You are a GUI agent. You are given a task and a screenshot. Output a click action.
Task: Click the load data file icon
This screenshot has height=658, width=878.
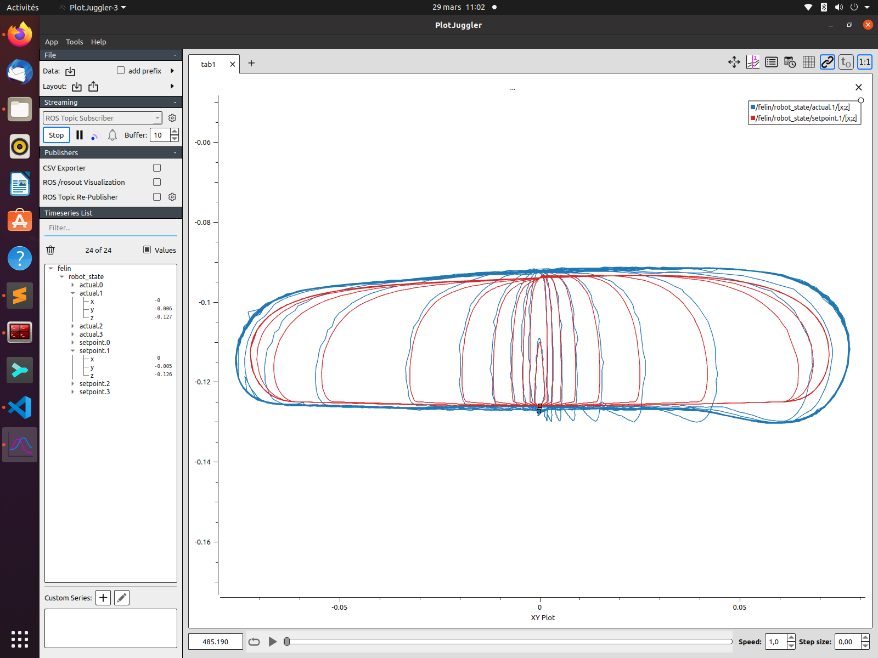(x=70, y=71)
